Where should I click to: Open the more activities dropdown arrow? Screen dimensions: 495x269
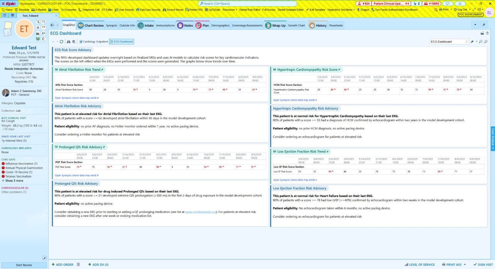(x=475, y=25)
